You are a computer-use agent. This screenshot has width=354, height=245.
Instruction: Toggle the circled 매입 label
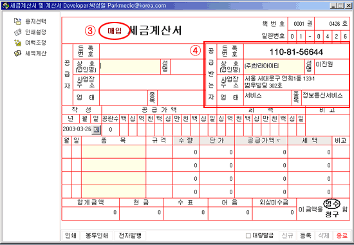click(x=114, y=31)
